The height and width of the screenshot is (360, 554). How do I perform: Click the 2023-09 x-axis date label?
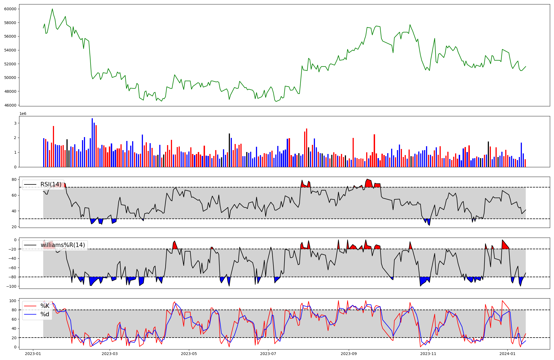[x=349, y=354]
